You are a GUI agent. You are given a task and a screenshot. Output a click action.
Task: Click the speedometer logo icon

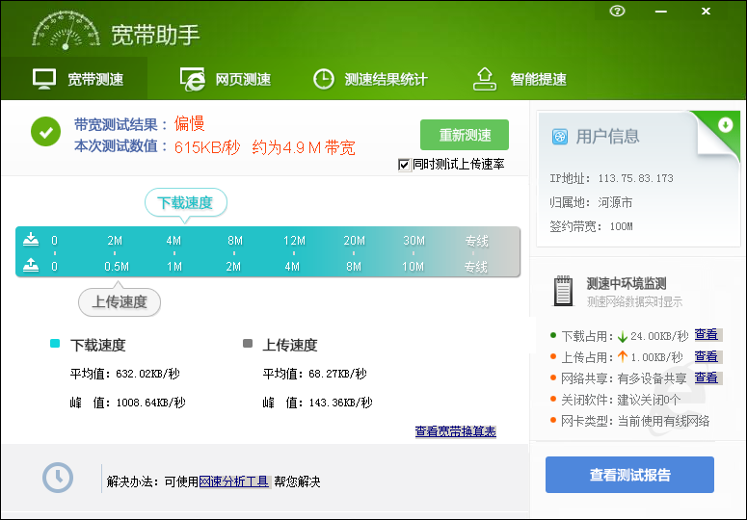pyautogui.click(x=67, y=31)
